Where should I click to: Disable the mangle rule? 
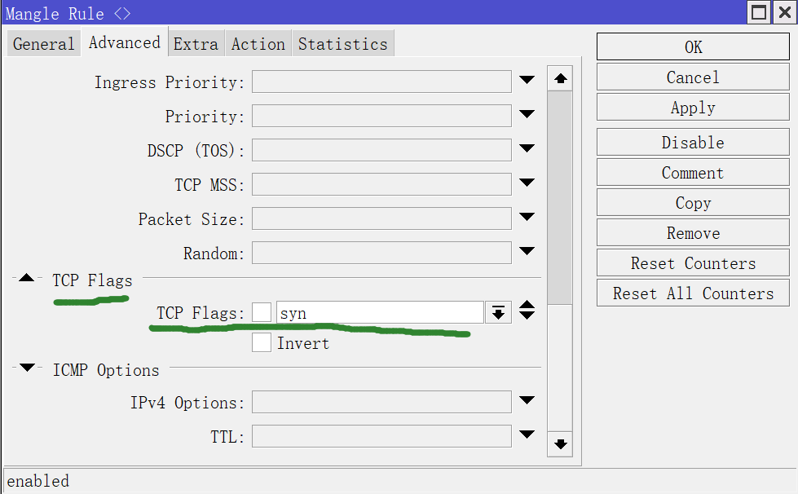(693, 143)
